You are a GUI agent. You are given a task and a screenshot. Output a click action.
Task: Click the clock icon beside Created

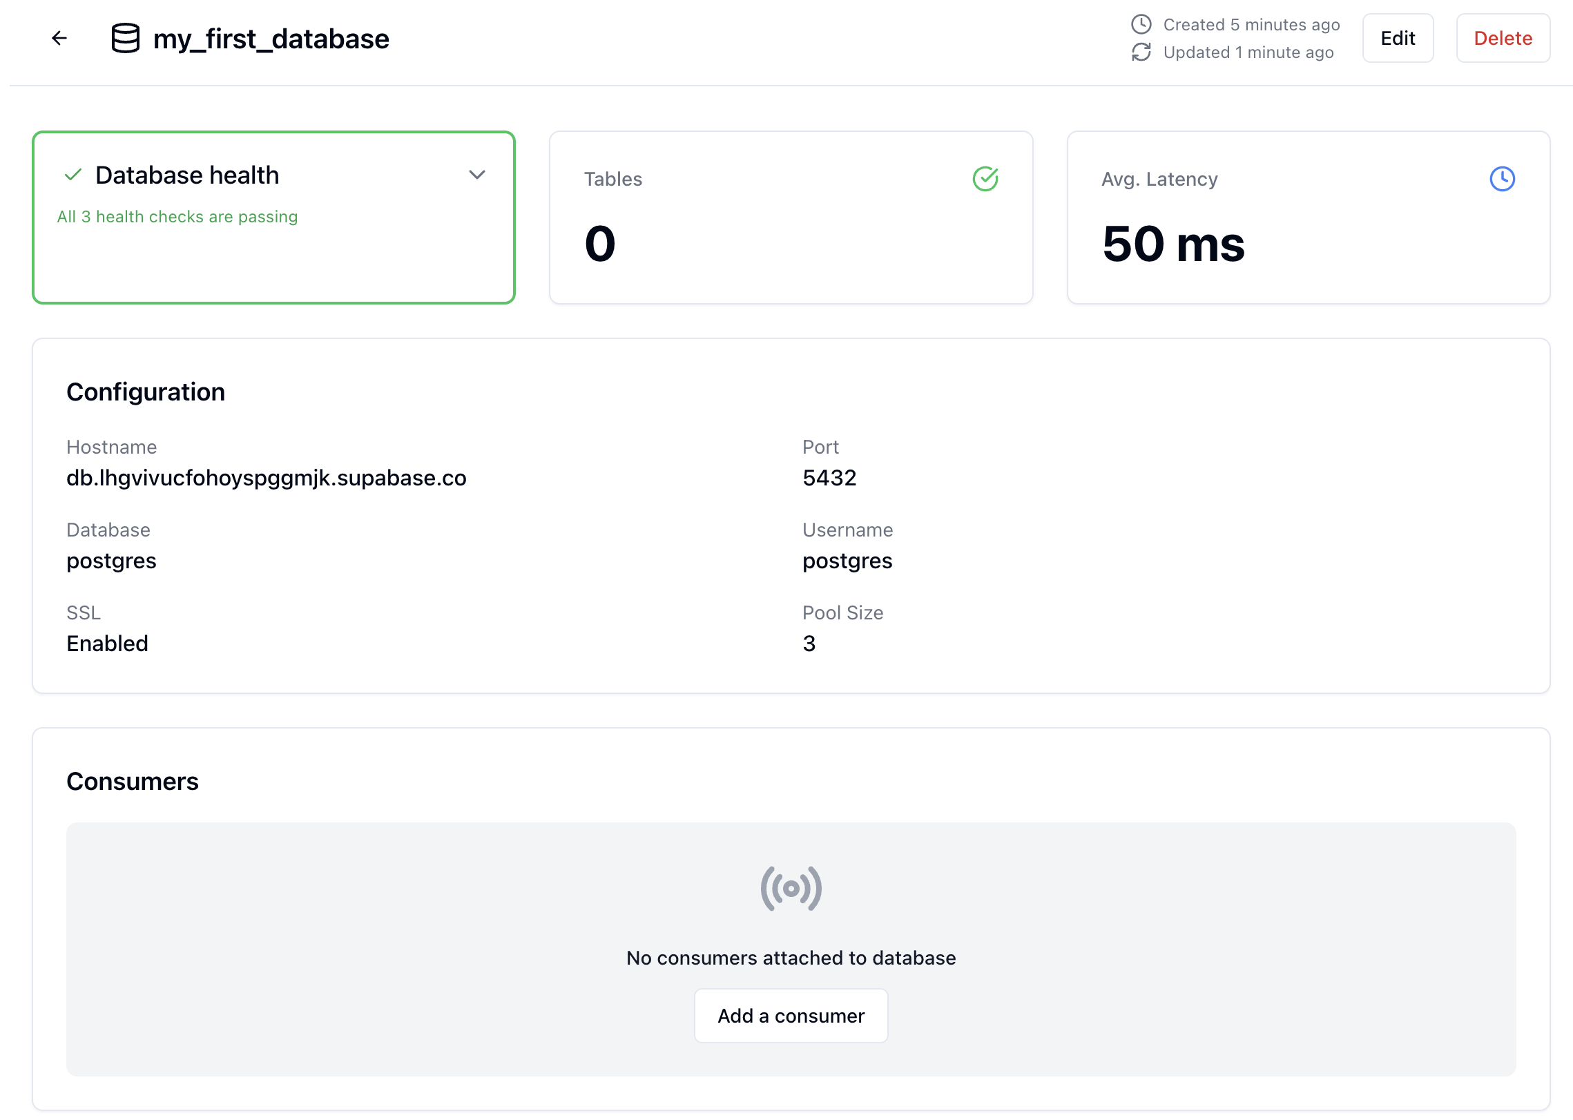[1141, 24]
